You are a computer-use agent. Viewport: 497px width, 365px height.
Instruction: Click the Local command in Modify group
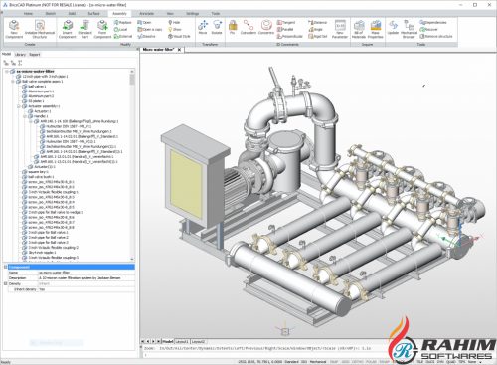click(120, 29)
